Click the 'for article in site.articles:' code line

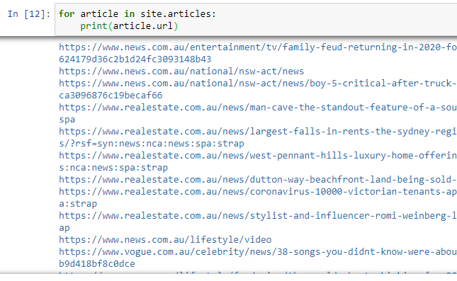point(137,14)
